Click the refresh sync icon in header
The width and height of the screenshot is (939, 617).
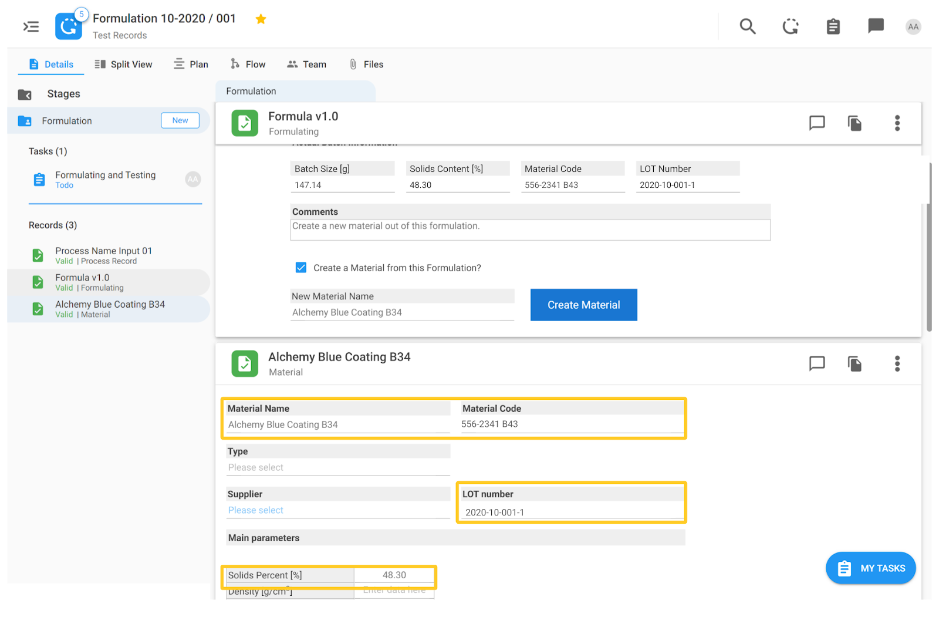coord(791,26)
